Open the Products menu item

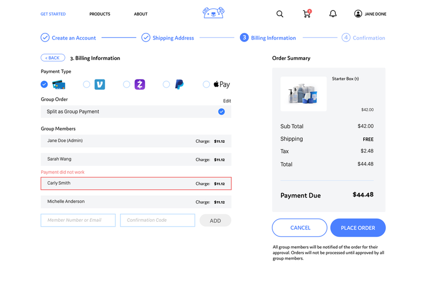point(99,14)
